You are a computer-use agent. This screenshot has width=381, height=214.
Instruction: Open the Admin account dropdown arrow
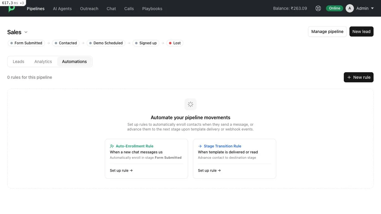point(372,8)
